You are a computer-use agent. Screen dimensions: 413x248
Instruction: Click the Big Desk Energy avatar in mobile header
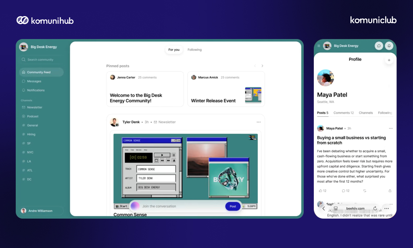(327, 46)
